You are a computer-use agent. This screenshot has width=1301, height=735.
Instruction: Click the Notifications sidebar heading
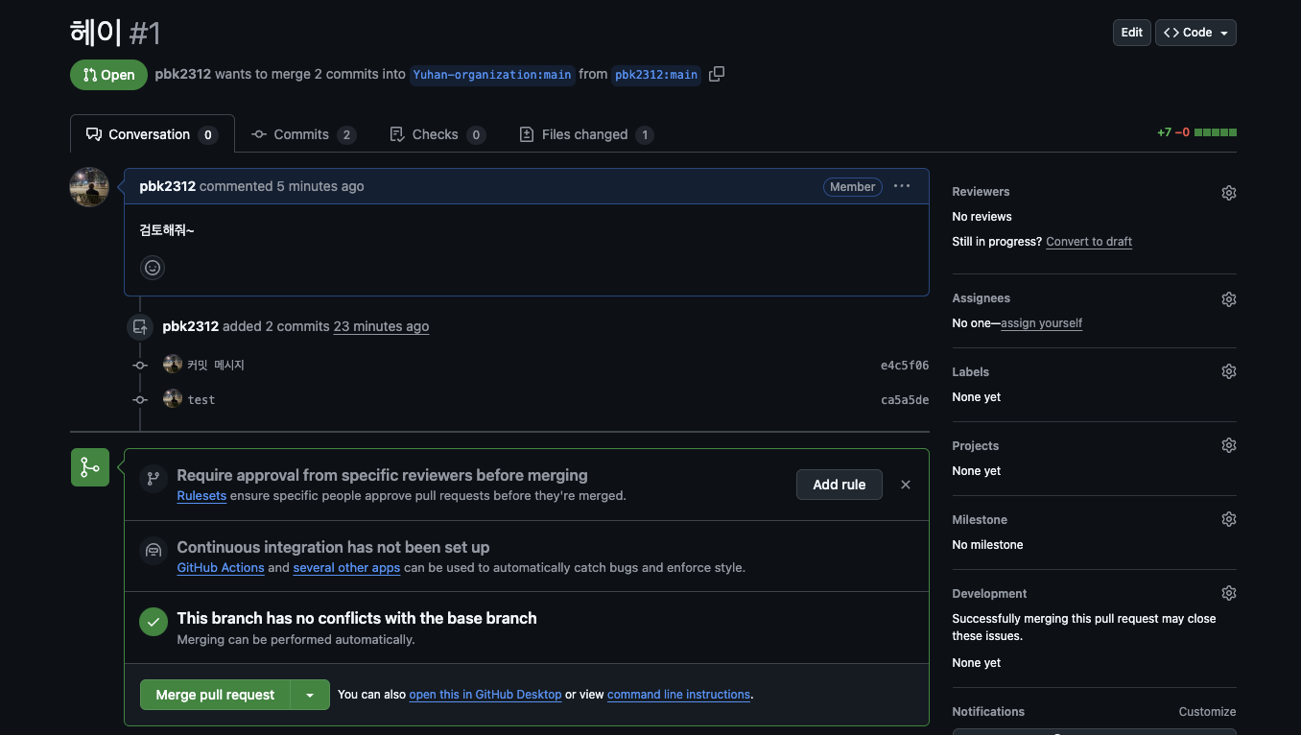pos(988,712)
